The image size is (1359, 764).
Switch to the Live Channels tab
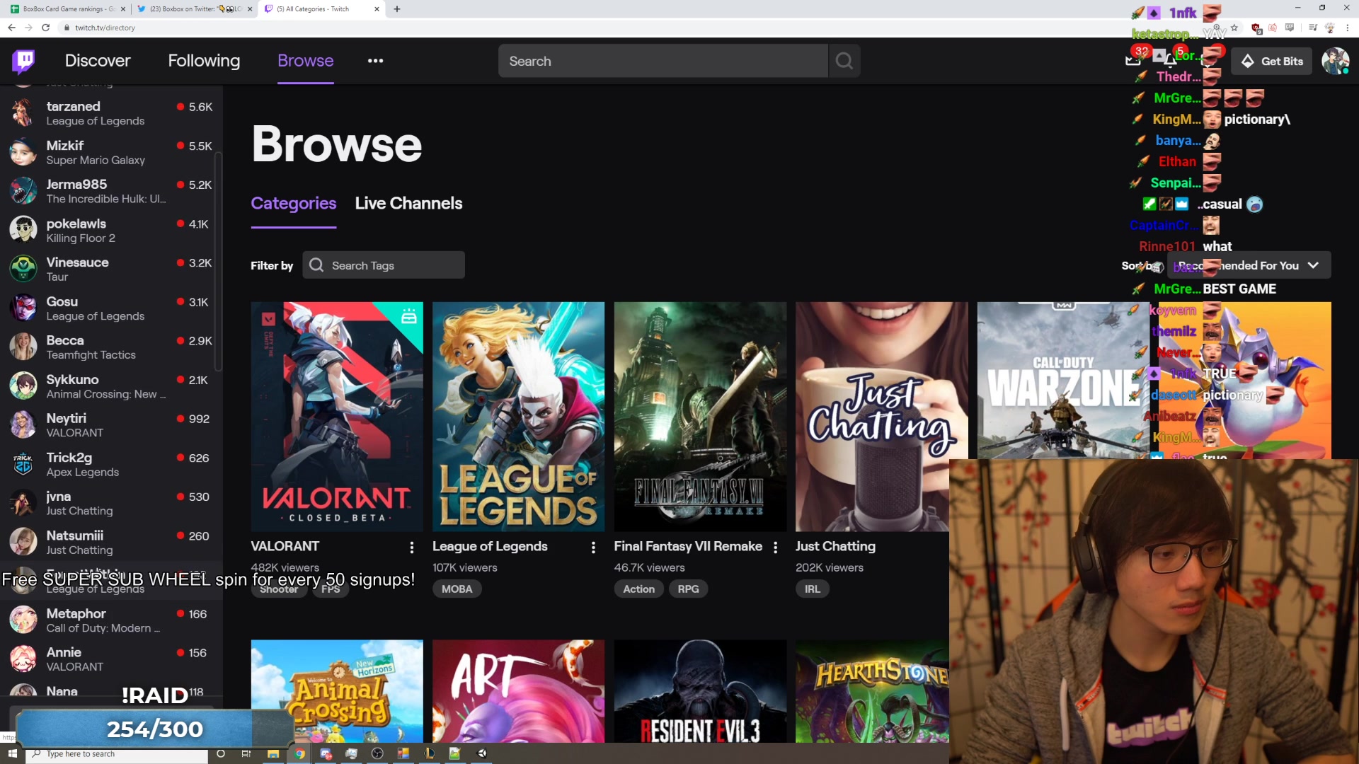408,204
